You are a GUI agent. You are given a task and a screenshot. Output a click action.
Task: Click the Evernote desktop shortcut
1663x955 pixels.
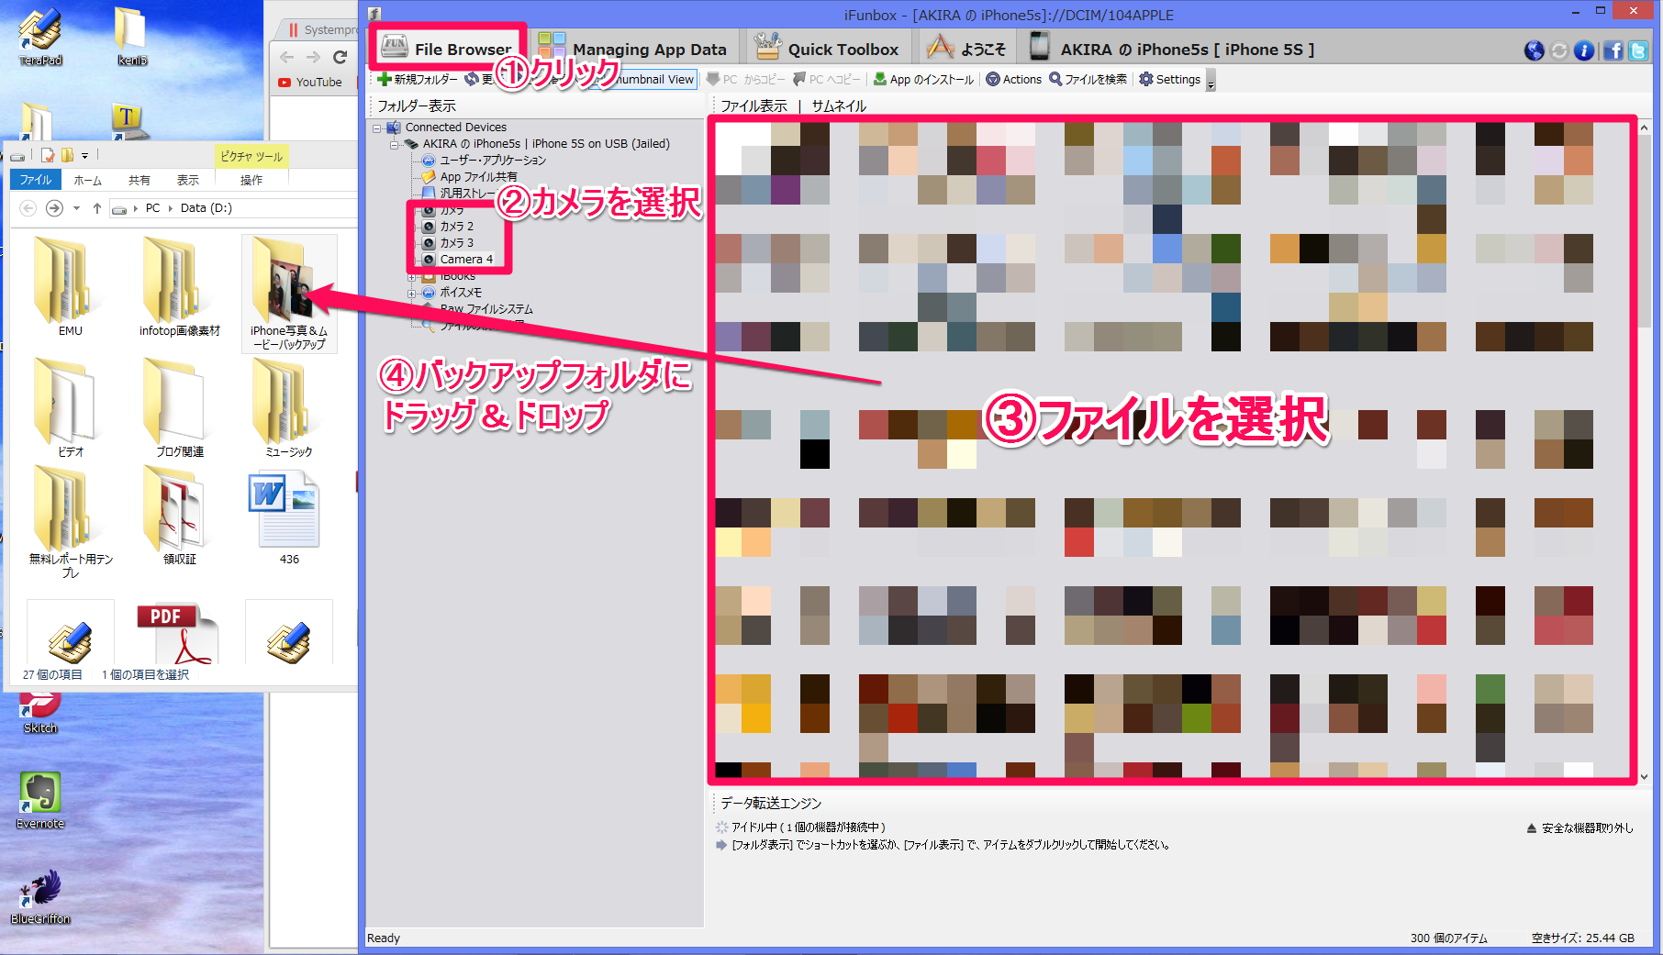pyautogui.click(x=40, y=801)
